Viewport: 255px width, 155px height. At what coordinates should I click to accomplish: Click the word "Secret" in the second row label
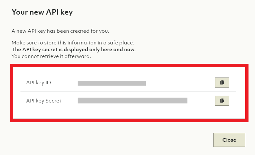point(54,101)
